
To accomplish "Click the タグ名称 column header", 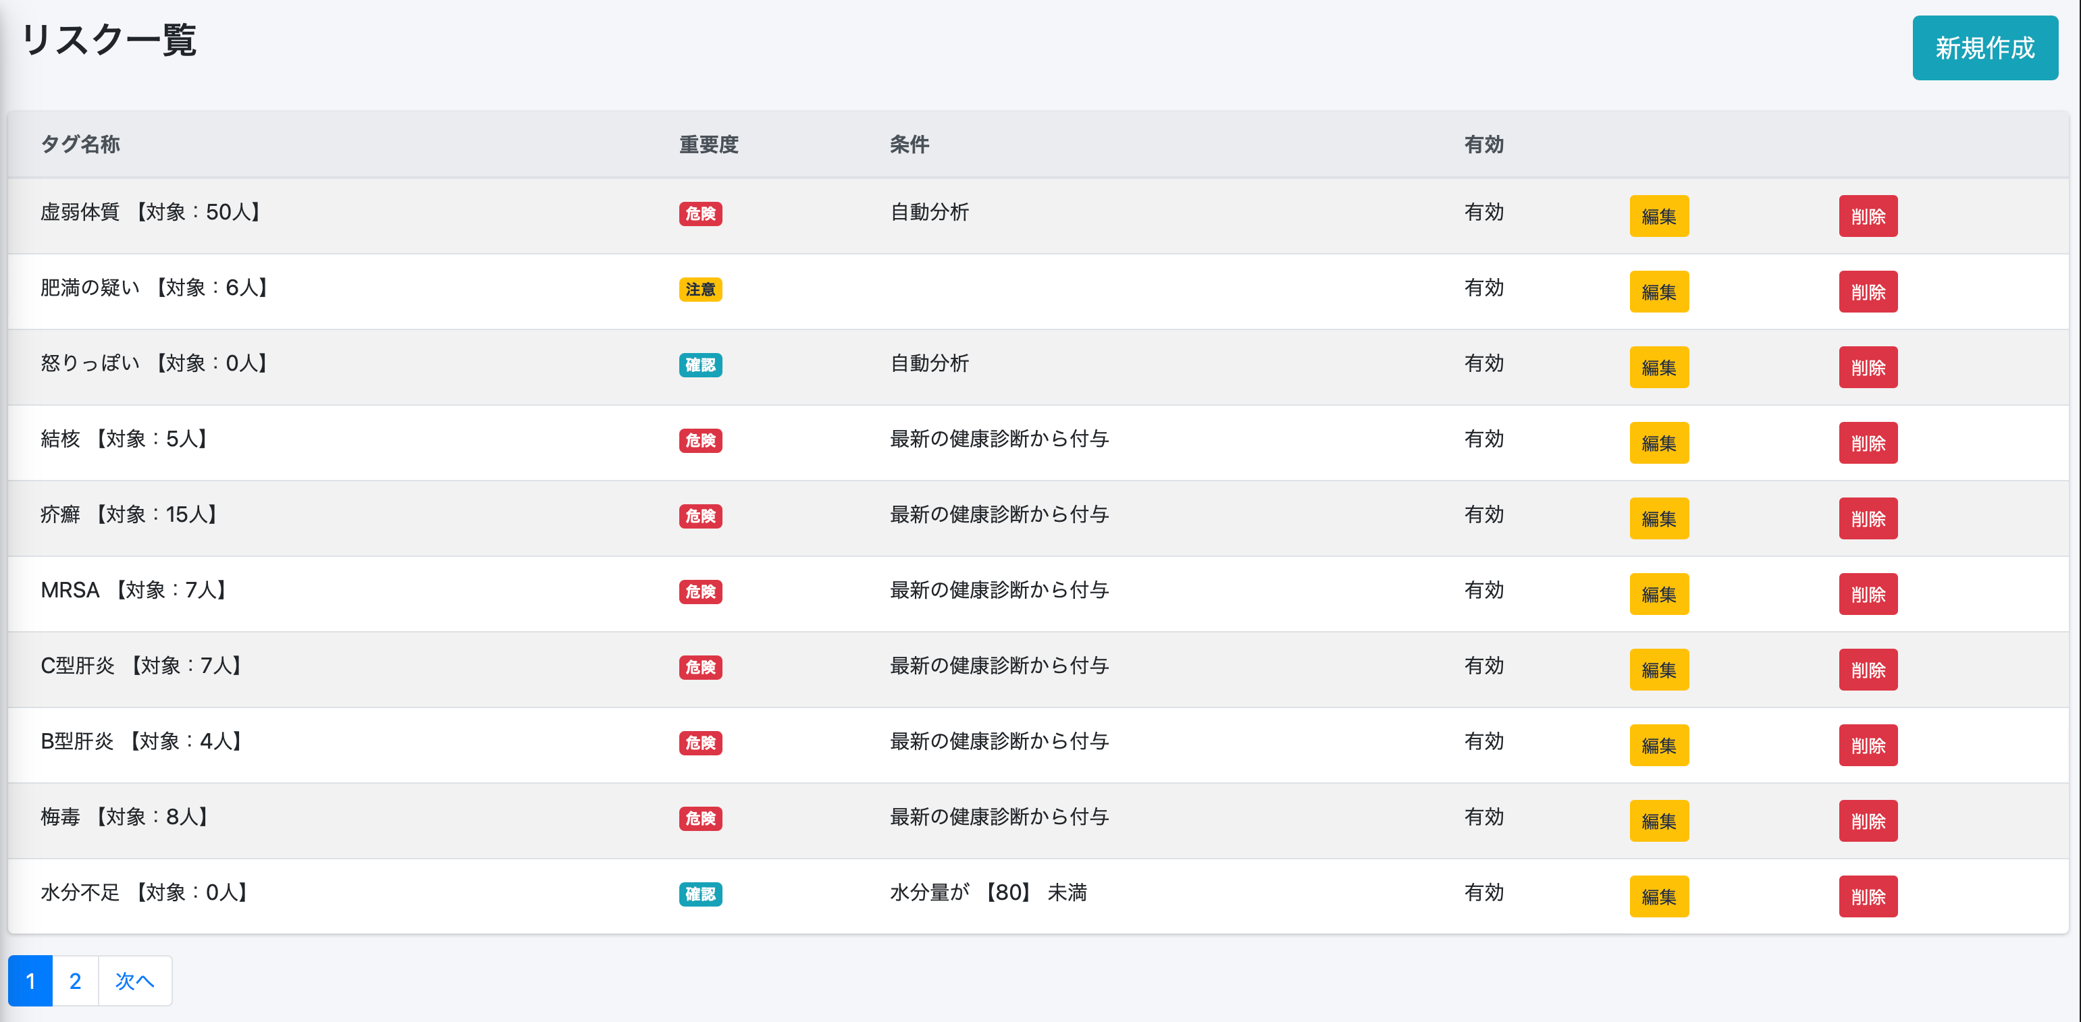I will (80, 144).
